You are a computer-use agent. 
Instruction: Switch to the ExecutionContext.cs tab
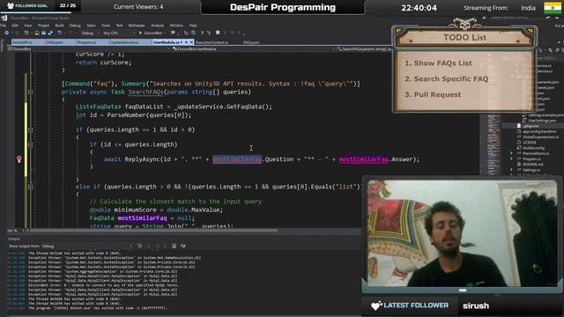tap(211, 42)
